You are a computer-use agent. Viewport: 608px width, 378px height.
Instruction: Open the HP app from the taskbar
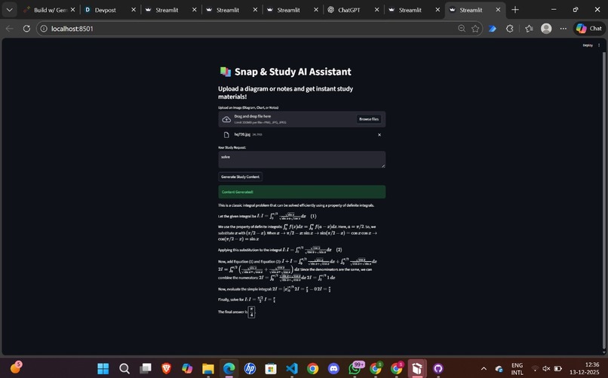(x=250, y=368)
